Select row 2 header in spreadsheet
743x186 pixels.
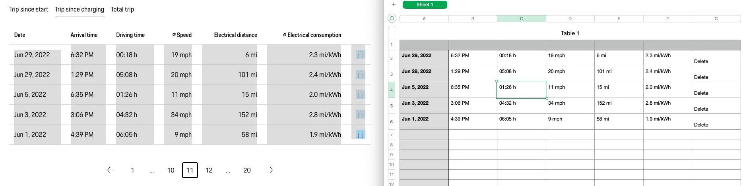tap(392, 58)
